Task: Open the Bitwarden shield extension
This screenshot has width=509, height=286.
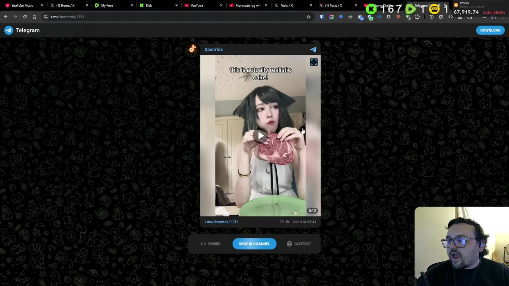Action: click(322, 17)
